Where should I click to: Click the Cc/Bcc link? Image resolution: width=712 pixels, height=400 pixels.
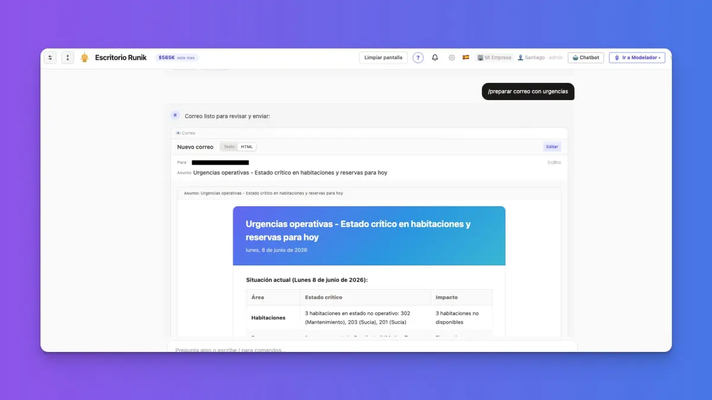point(554,162)
